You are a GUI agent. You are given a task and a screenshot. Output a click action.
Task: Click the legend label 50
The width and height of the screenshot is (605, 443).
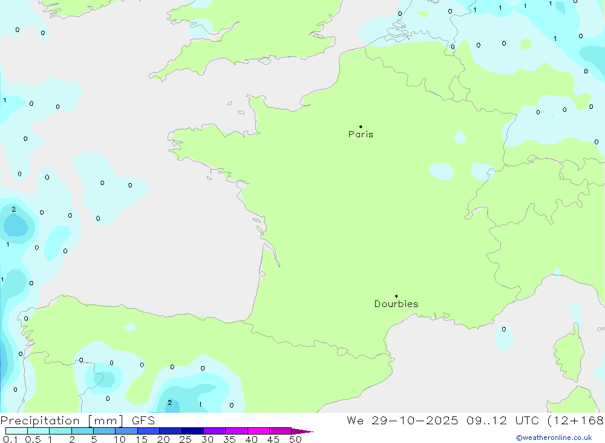[295, 439]
